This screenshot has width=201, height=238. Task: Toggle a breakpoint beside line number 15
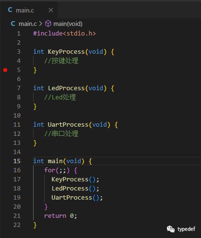click(x=5, y=161)
